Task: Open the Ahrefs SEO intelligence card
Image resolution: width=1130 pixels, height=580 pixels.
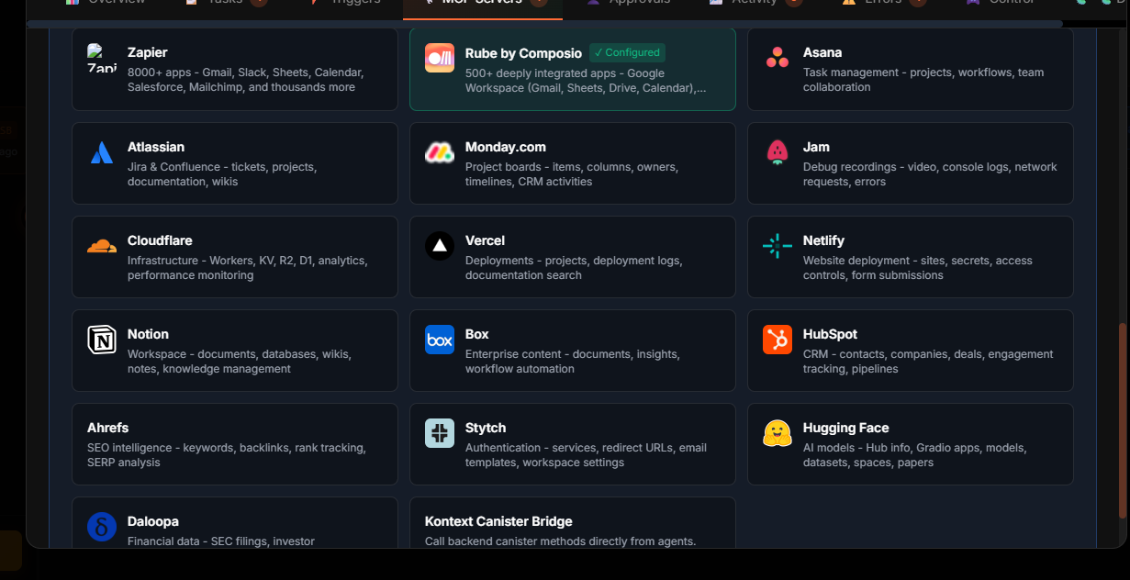Action: pyautogui.click(x=234, y=444)
